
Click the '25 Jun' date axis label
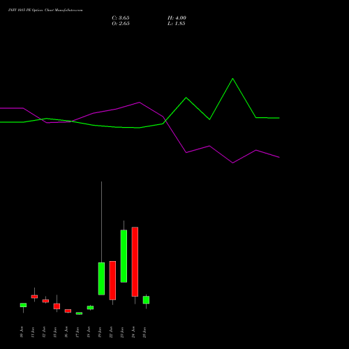click(144, 332)
